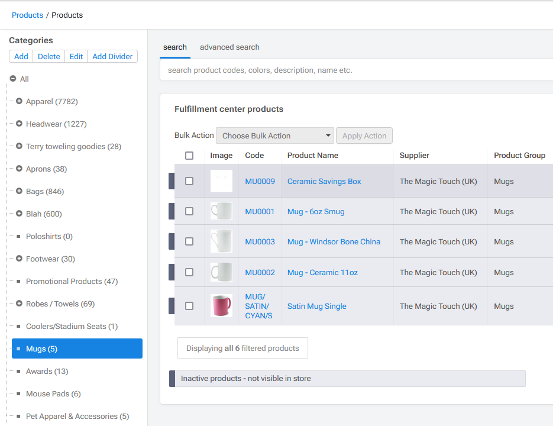Select checkbox for Mug - Ceramic 11oz
Viewport: 553px width, 426px height.
[x=189, y=272]
